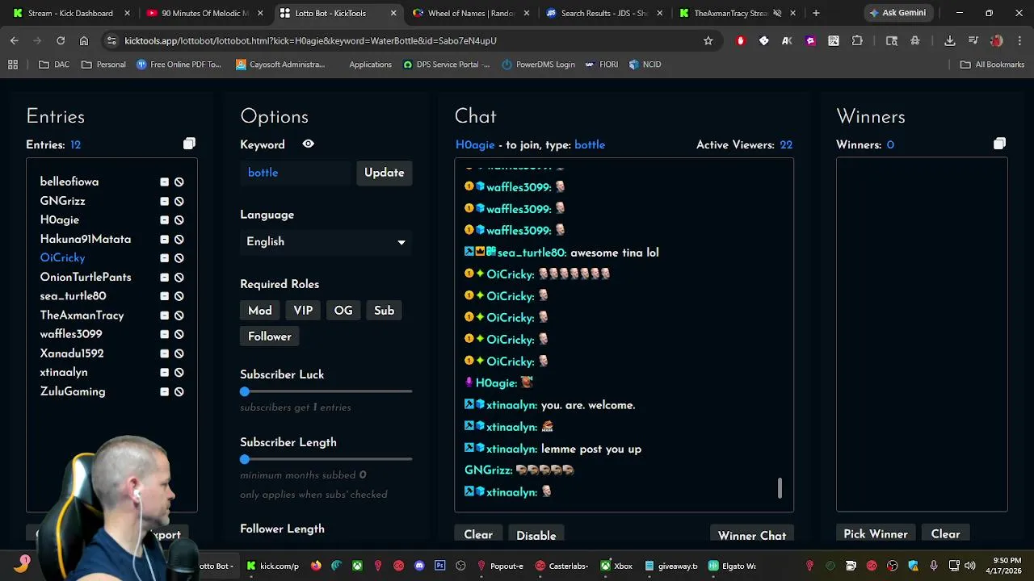The height and width of the screenshot is (581, 1034).
Task: Copy the entries list using the Entries copy icon
Action: [x=189, y=144]
